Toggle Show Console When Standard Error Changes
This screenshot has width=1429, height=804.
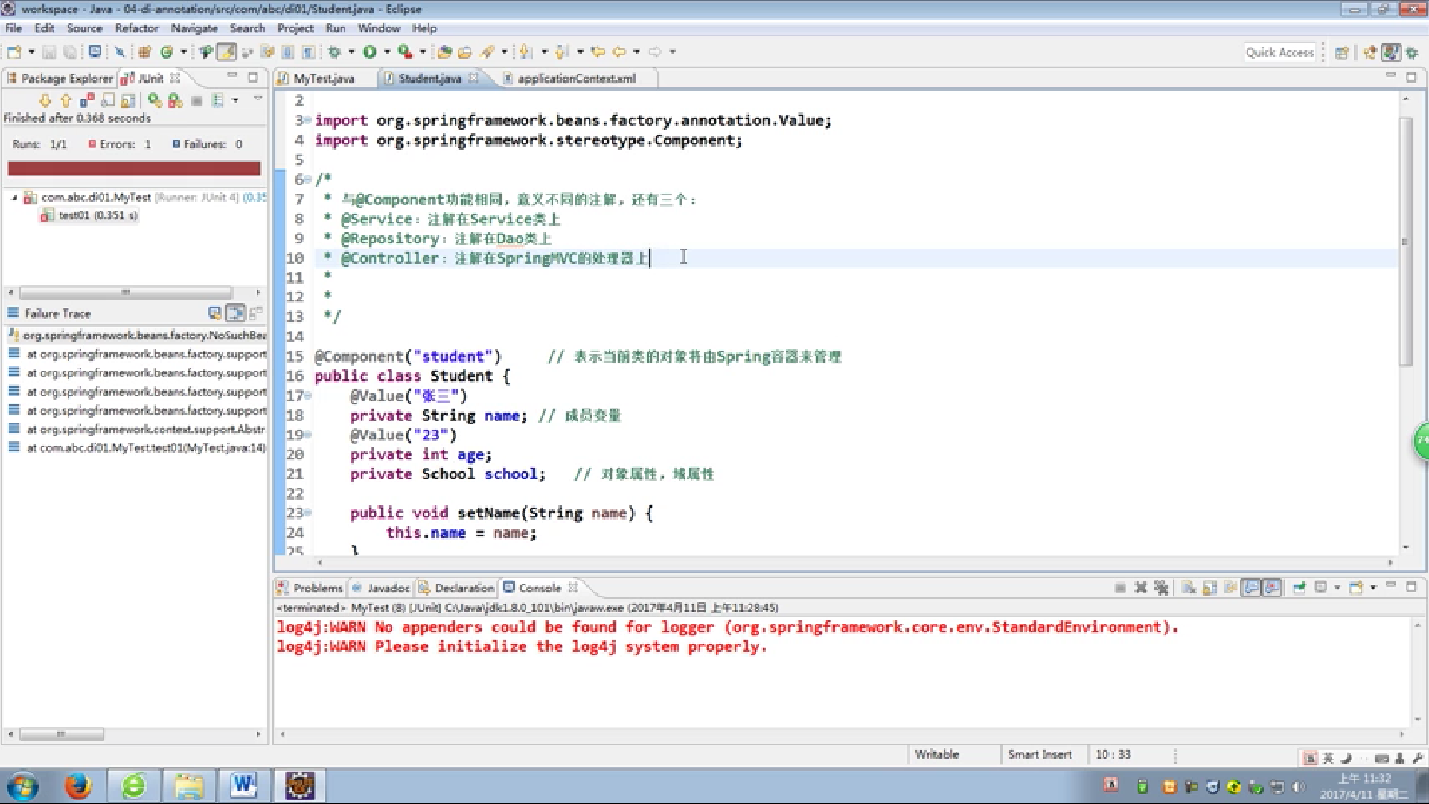[x=1272, y=587]
